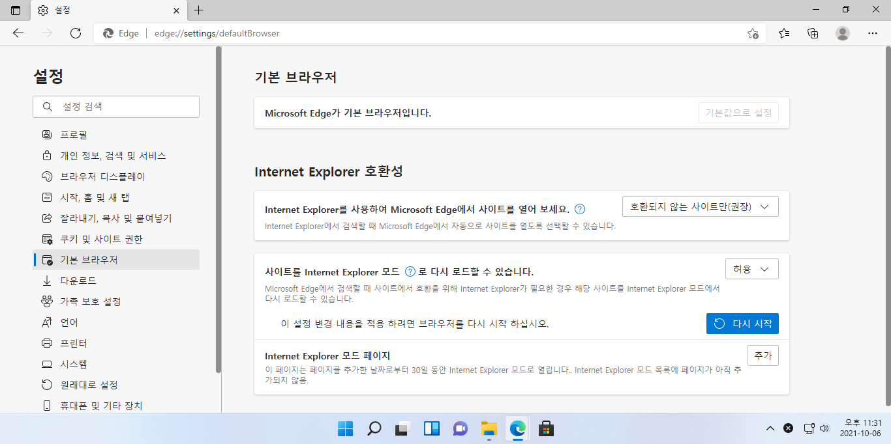Open 다운로드 settings section

116,281
